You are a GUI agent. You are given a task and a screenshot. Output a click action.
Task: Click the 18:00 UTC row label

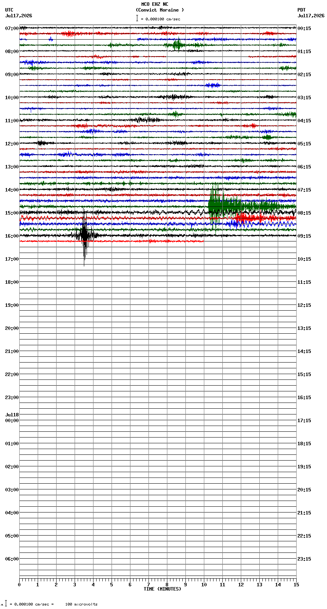[x=12, y=282]
